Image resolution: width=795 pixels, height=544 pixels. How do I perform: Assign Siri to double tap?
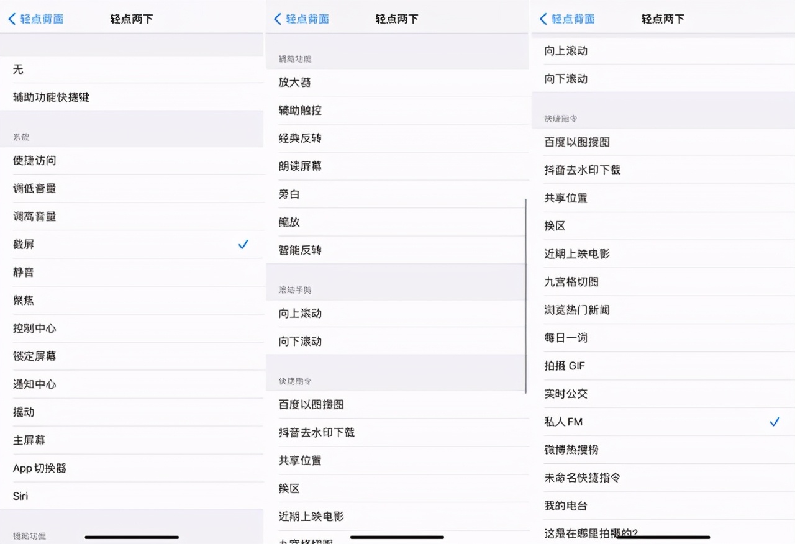[20, 496]
